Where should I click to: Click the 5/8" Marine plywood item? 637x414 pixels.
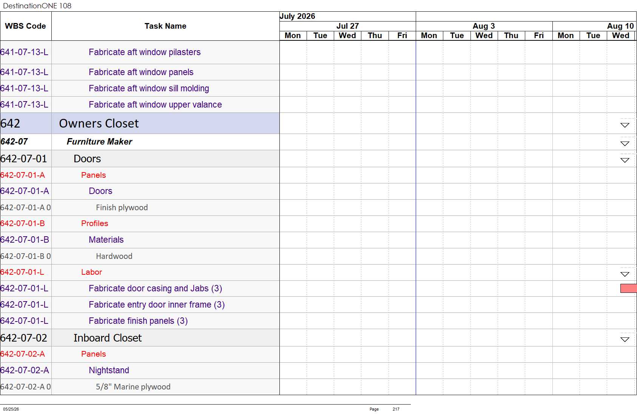133,387
